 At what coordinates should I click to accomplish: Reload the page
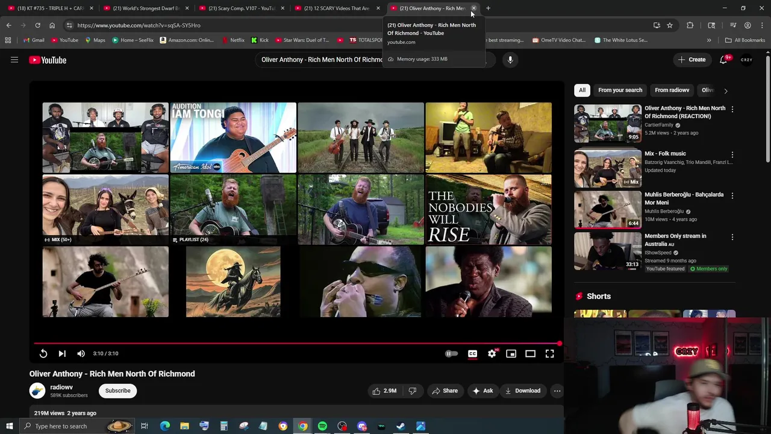pyautogui.click(x=37, y=25)
